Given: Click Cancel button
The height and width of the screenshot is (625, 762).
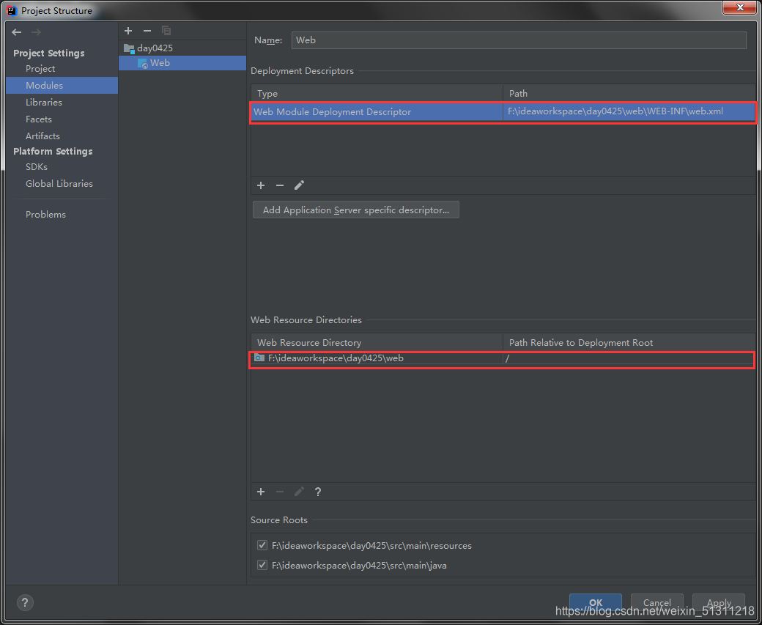Looking at the screenshot, I should point(657,602).
